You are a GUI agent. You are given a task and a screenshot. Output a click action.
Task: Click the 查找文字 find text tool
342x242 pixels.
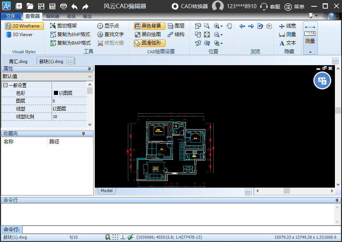click(x=110, y=34)
